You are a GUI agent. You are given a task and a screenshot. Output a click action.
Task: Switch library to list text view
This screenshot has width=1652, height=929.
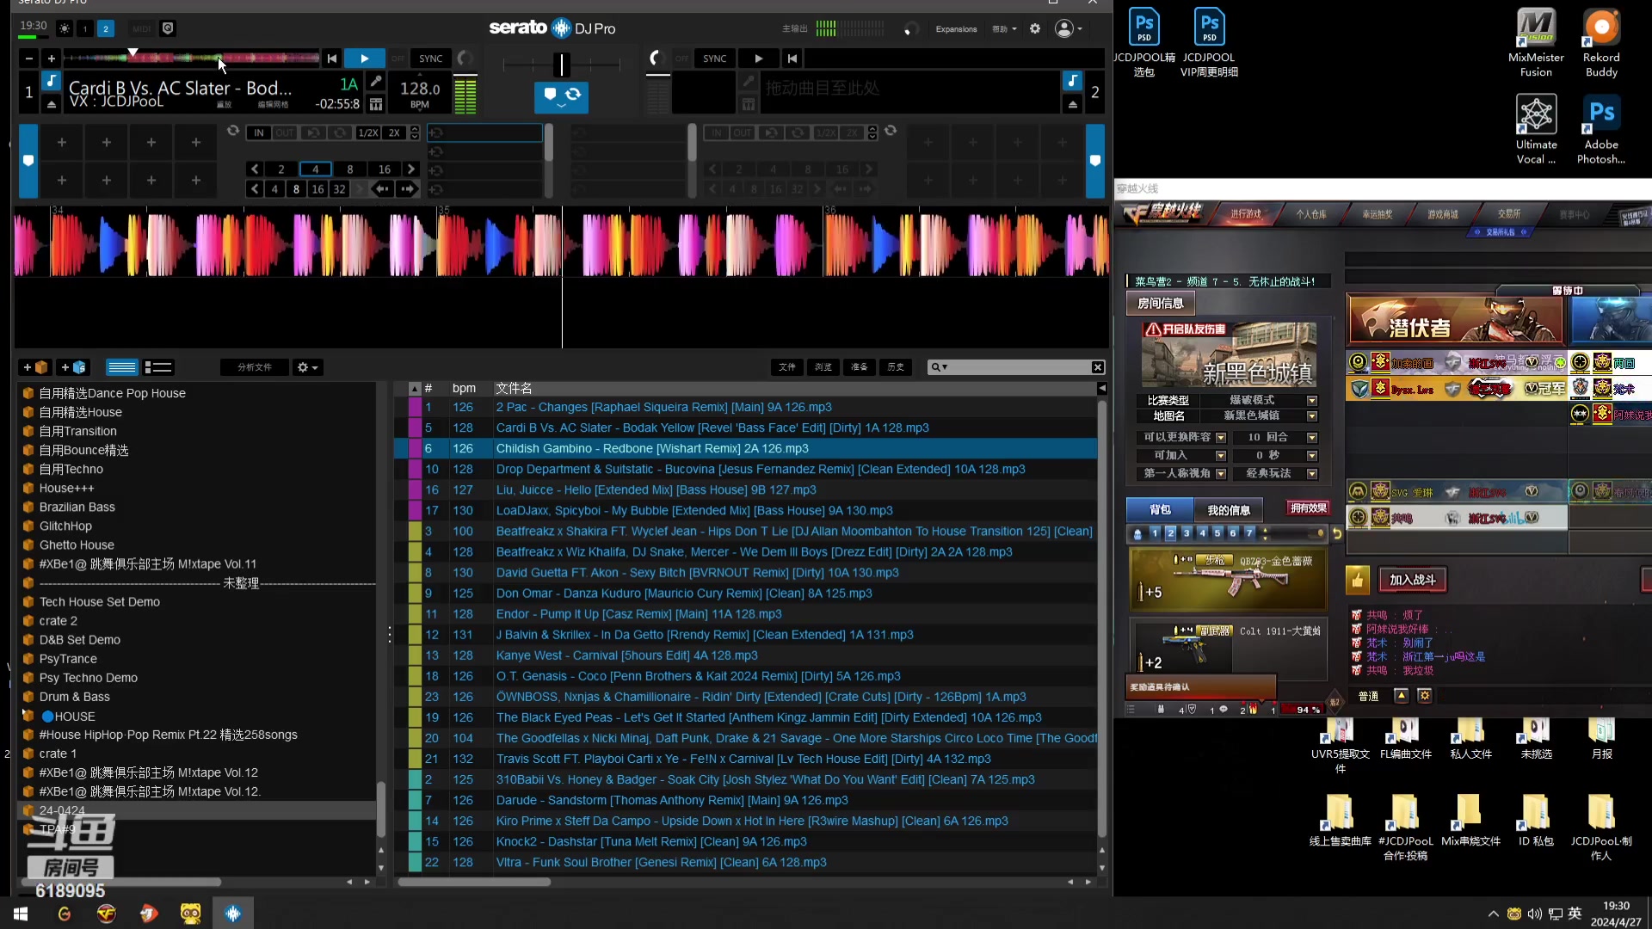tap(158, 367)
